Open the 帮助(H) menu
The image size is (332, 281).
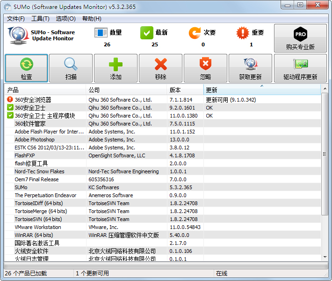pos(92,19)
